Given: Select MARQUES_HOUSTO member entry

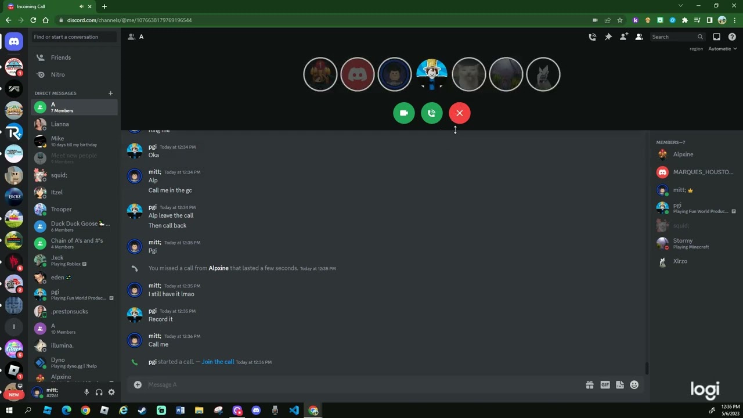Looking at the screenshot, I should coord(695,172).
